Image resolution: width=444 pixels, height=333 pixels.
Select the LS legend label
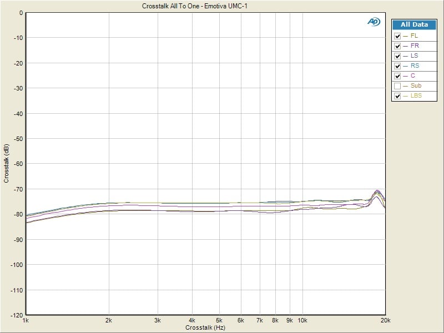(414, 56)
